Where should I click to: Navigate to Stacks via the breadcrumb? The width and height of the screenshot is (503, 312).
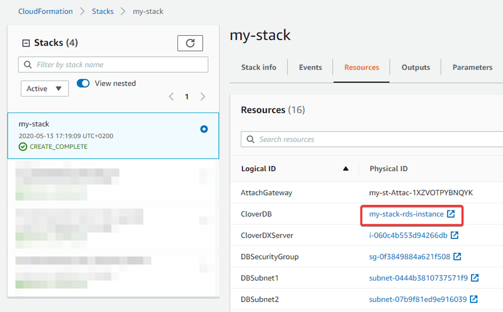coord(102,11)
